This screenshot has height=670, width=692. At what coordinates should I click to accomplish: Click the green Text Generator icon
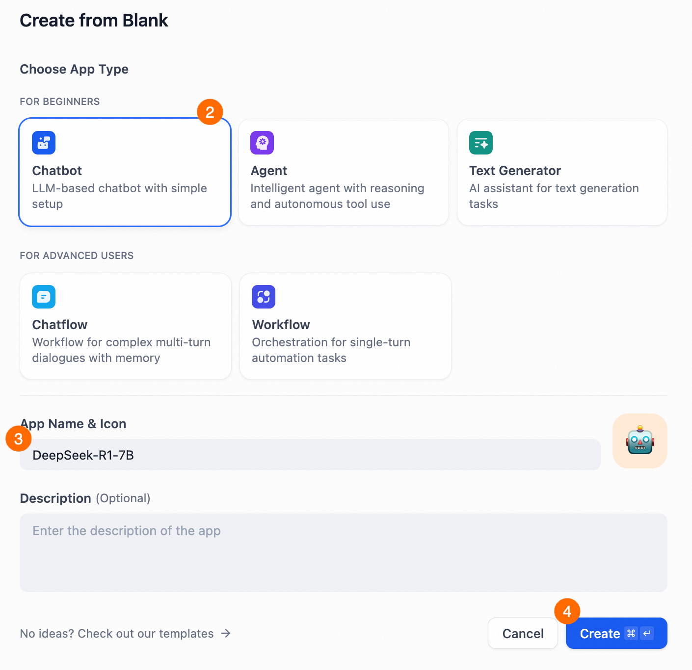[x=480, y=143]
